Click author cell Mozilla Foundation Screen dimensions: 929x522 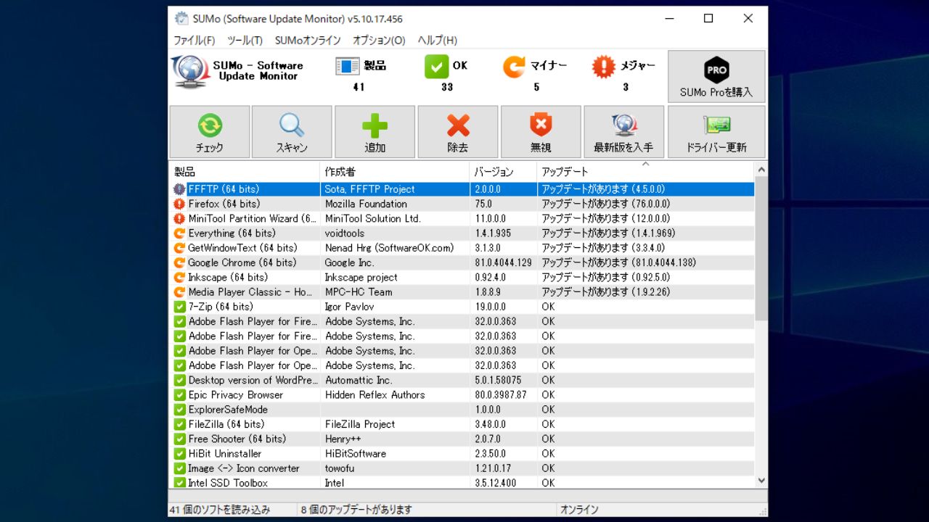pos(366,204)
